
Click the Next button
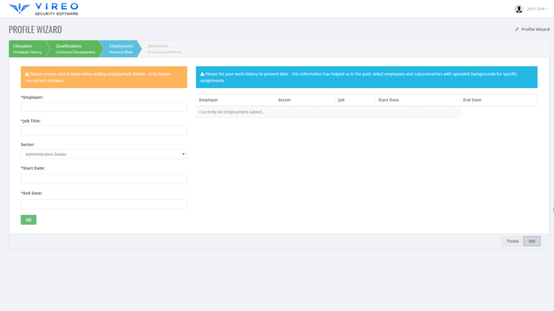click(532, 241)
